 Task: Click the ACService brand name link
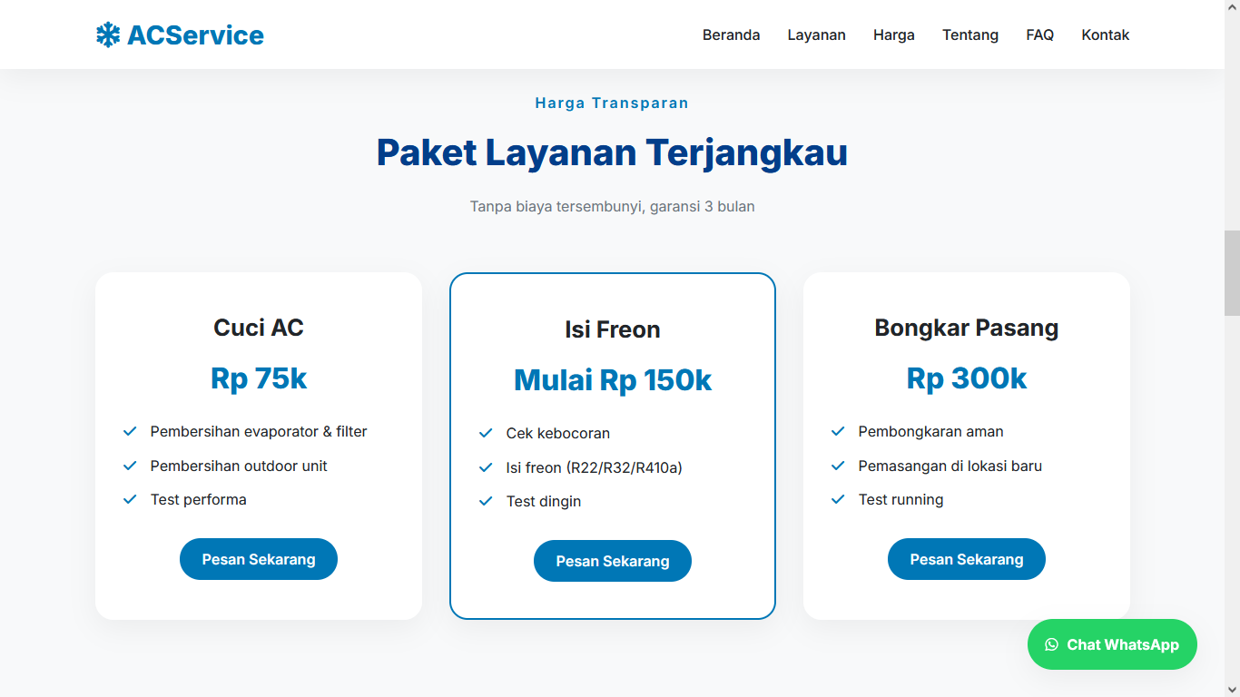195,35
